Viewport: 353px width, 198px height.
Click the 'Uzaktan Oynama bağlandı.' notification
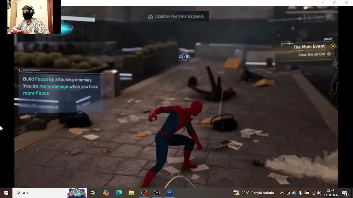(x=177, y=16)
